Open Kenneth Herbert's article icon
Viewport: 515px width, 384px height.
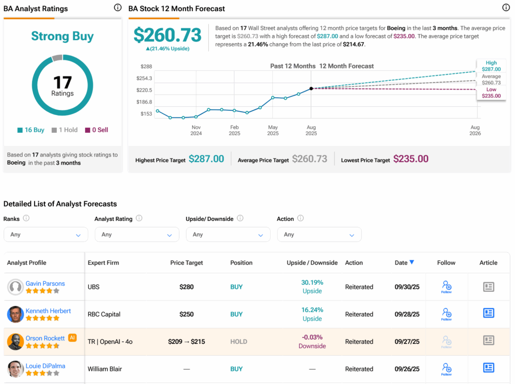pyautogui.click(x=488, y=314)
